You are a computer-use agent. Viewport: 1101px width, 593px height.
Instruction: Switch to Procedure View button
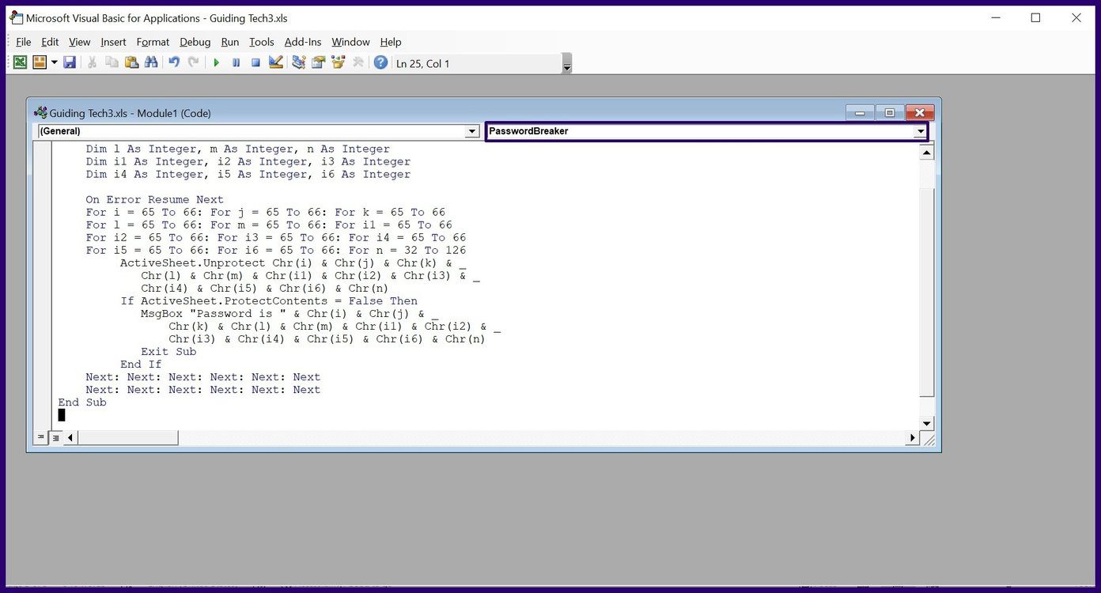pos(41,437)
